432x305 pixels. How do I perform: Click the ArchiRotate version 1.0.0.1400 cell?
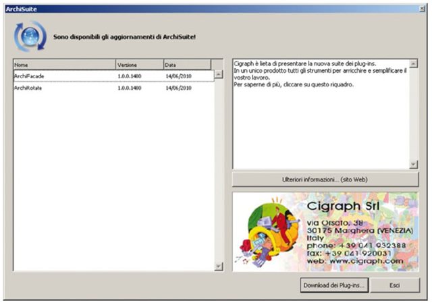coord(130,88)
